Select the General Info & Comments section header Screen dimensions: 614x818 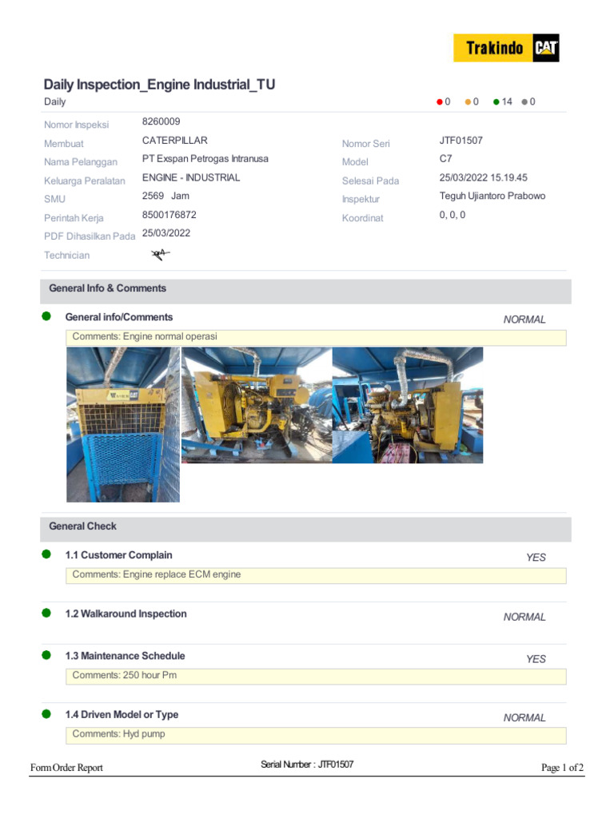click(305, 291)
